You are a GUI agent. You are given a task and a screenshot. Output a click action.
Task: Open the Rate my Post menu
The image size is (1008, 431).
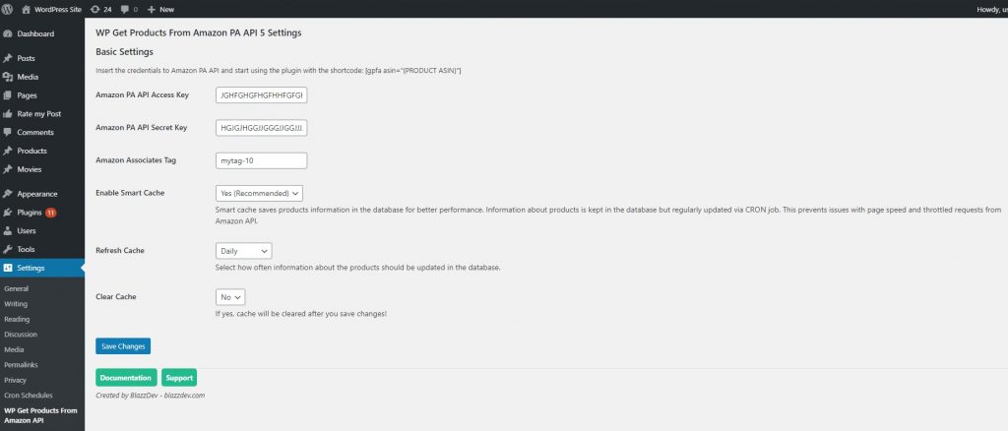pyautogui.click(x=41, y=114)
